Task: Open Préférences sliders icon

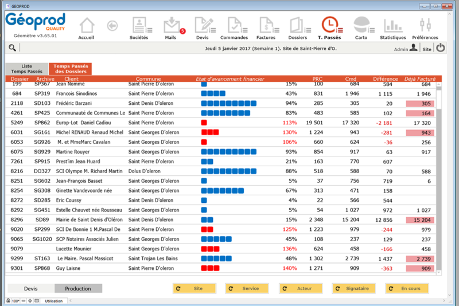Action: [425, 26]
